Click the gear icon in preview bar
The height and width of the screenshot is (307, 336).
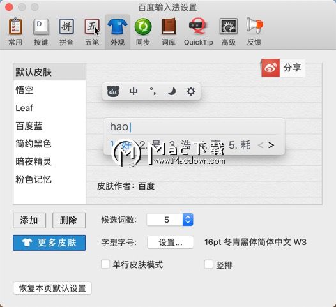pyautogui.click(x=191, y=91)
